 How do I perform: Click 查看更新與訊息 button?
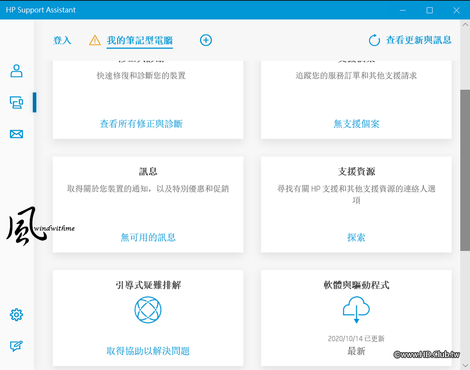click(419, 40)
